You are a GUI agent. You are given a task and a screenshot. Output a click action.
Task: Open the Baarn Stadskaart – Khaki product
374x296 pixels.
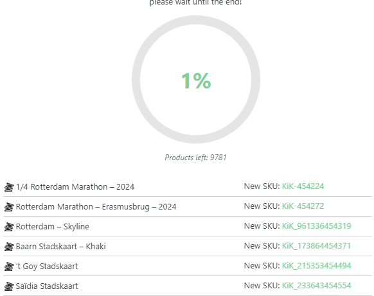(60, 246)
